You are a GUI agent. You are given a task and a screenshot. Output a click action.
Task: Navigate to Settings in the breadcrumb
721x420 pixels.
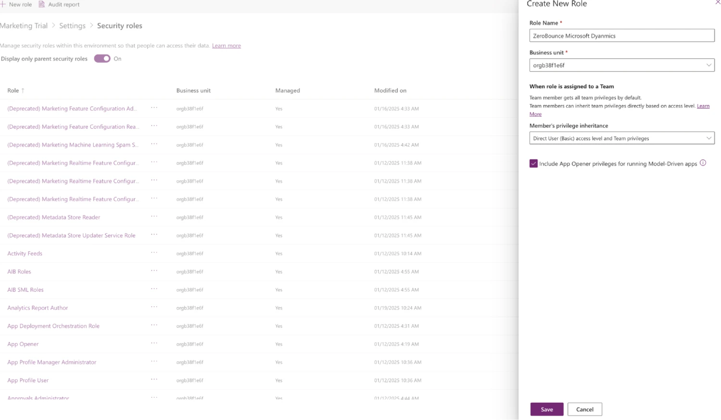pos(72,25)
